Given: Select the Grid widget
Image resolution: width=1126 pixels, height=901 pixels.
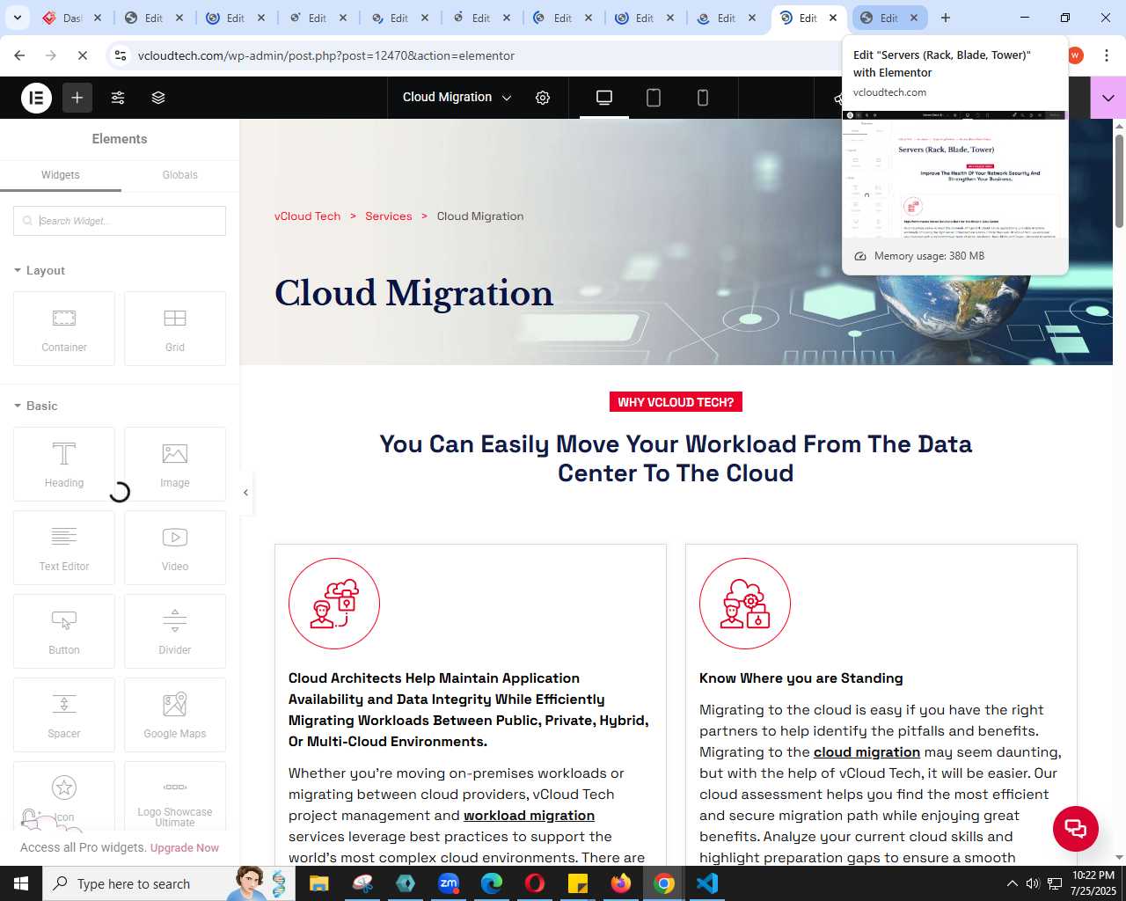Looking at the screenshot, I should click(175, 329).
